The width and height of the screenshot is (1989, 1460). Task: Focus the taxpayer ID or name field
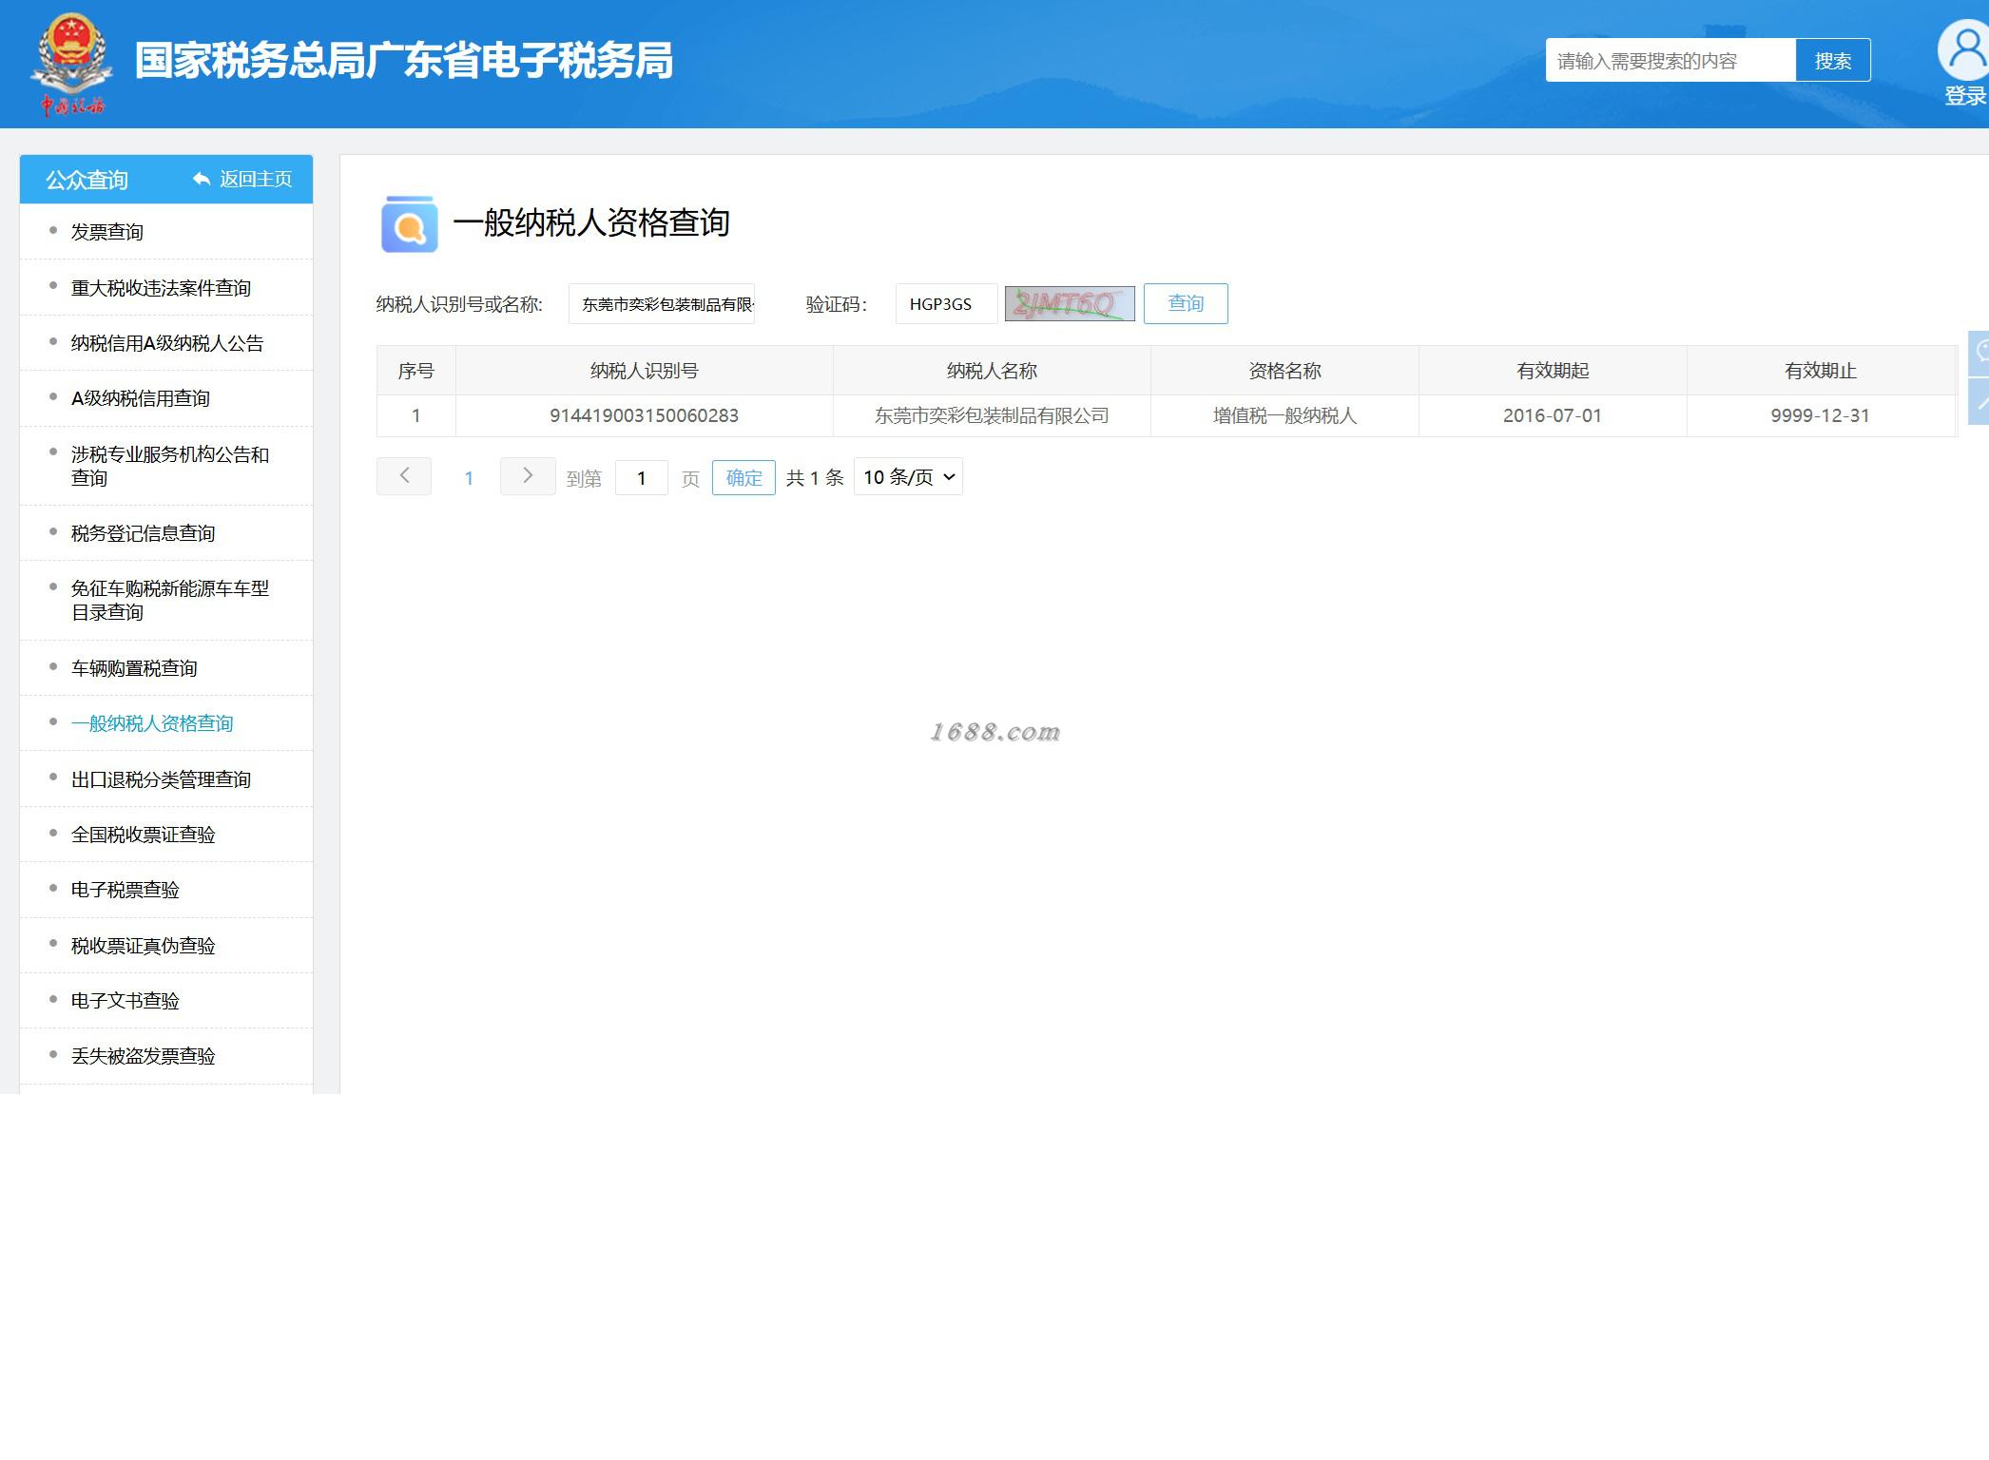coord(662,304)
